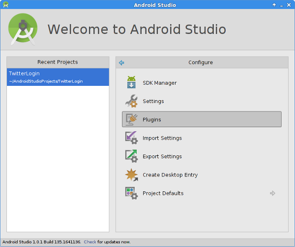This screenshot has width=295, height=247.
Task: Go back using the blue arrow
Action: pyautogui.click(x=121, y=63)
